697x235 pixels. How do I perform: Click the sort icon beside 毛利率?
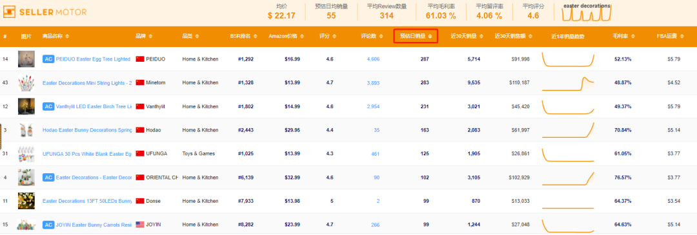633,36
